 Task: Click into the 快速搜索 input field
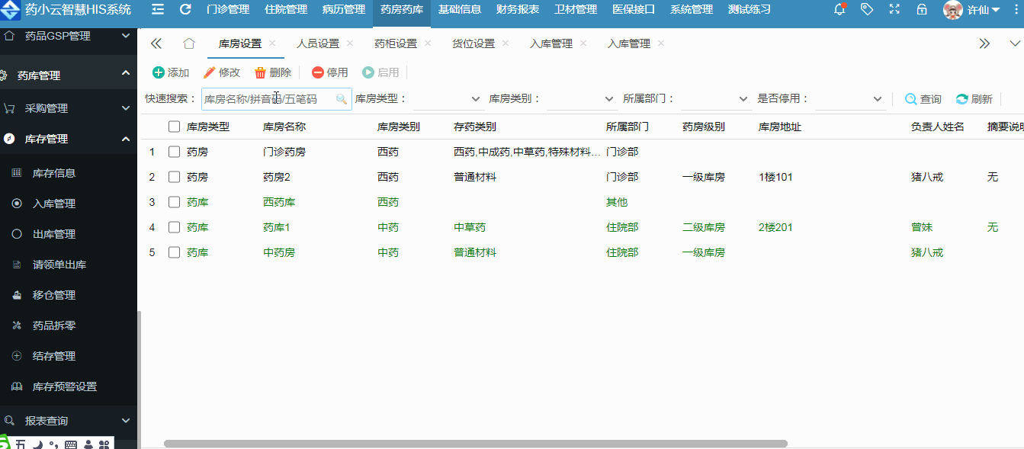[277, 99]
